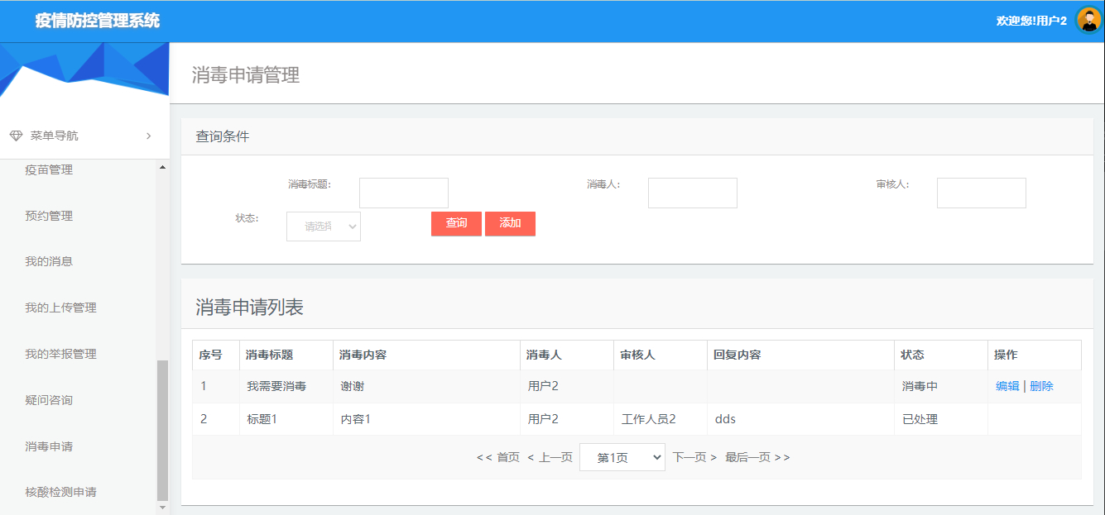Go to 最后一页 in pagination

751,455
